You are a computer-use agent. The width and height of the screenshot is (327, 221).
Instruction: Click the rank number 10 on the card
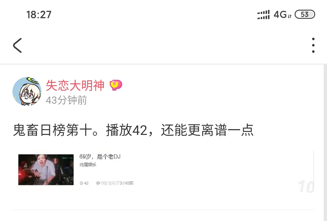pyautogui.click(x=306, y=186)
